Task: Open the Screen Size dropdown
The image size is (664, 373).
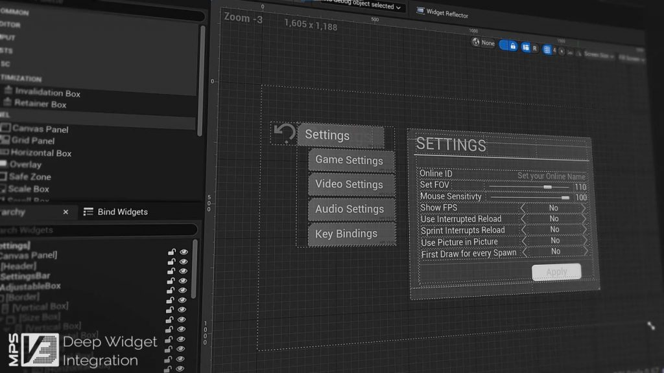Action: [x=599, y=55]
